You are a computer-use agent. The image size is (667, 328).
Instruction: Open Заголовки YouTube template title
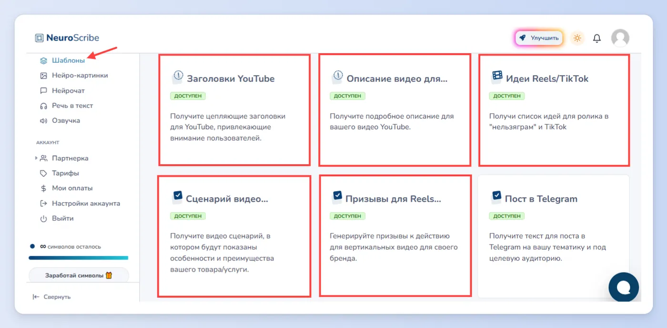pyautogui.click(x=231, y=79)
